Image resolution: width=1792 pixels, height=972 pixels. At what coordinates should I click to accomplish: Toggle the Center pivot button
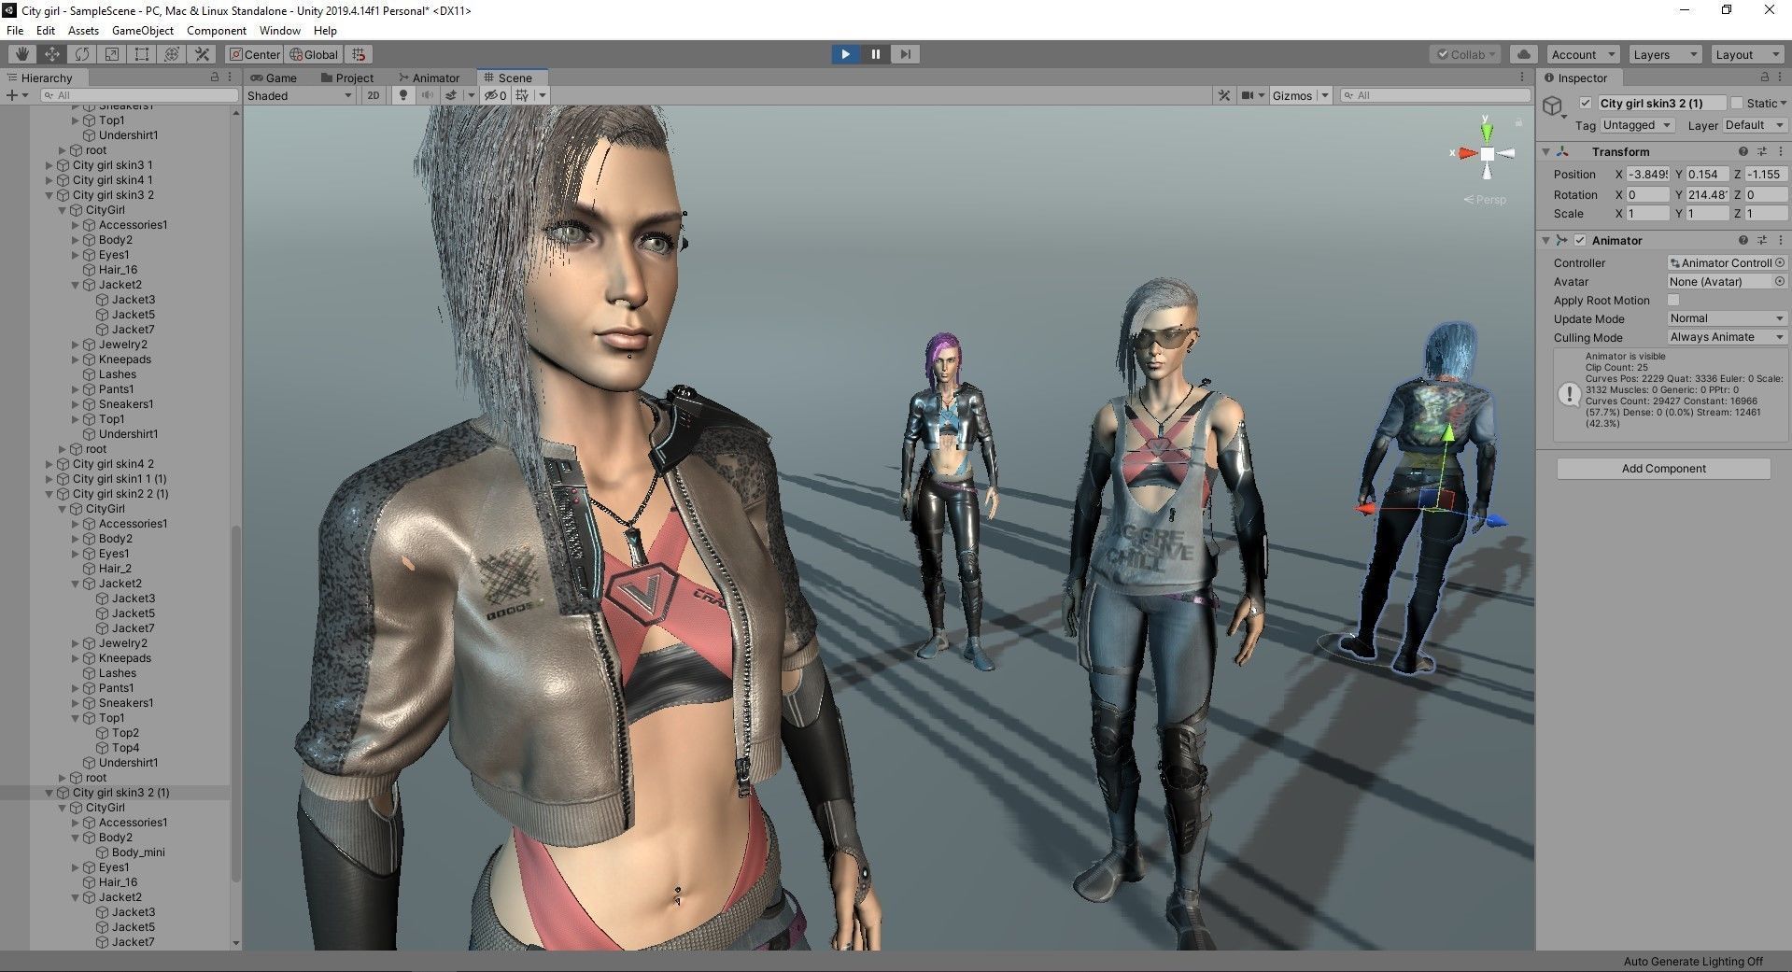click(x=254, y=54)
